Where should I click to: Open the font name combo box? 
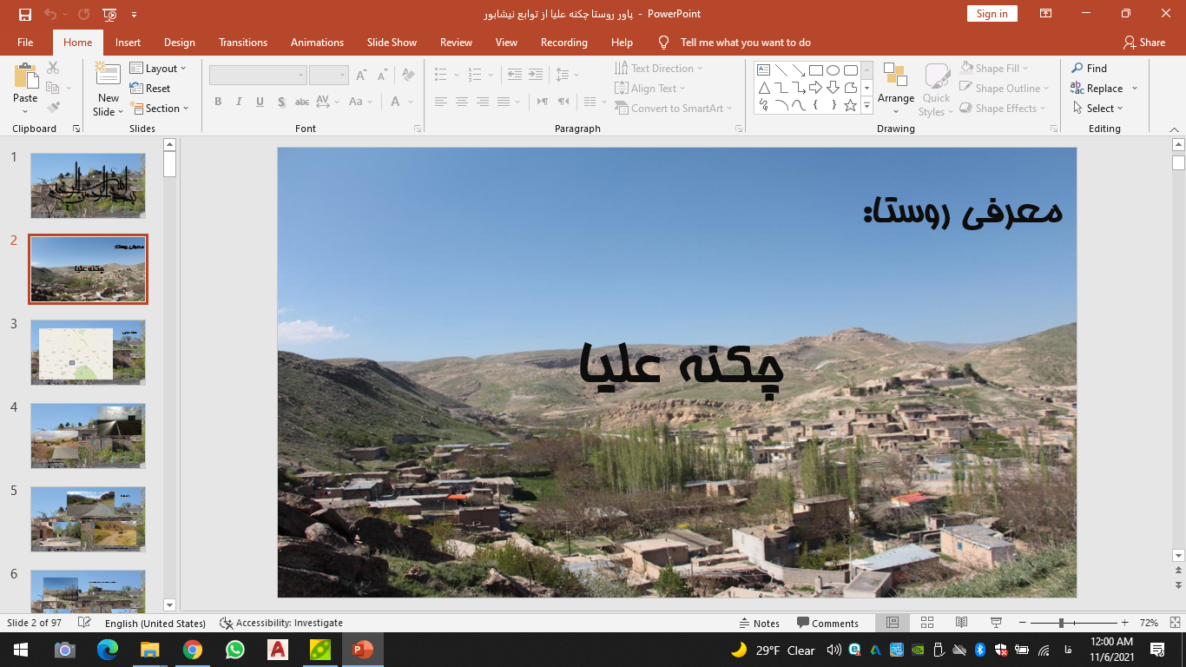(258, 75)
